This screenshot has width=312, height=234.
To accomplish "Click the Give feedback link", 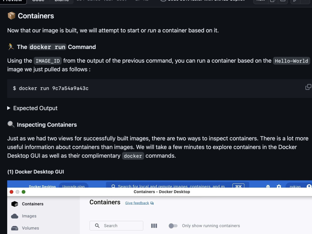I will tap(137, 203).
